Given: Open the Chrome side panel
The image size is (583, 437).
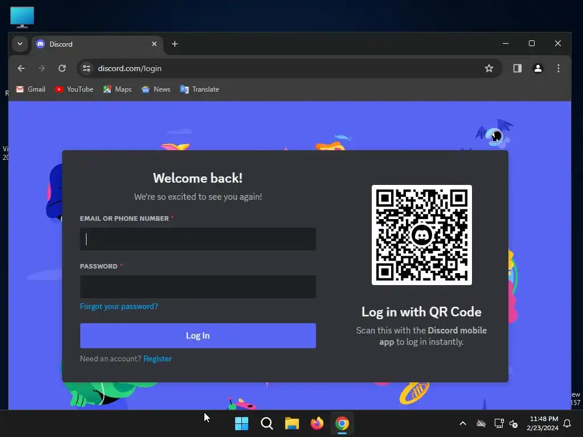Looking at the screenshot, I should 517,68.
